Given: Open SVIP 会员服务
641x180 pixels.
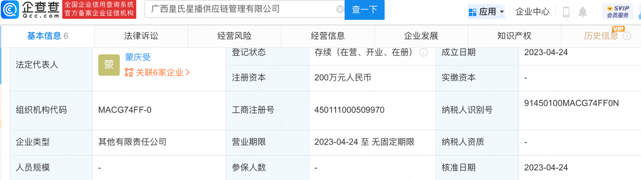Looking at the screenshot, I should [618, 11].
